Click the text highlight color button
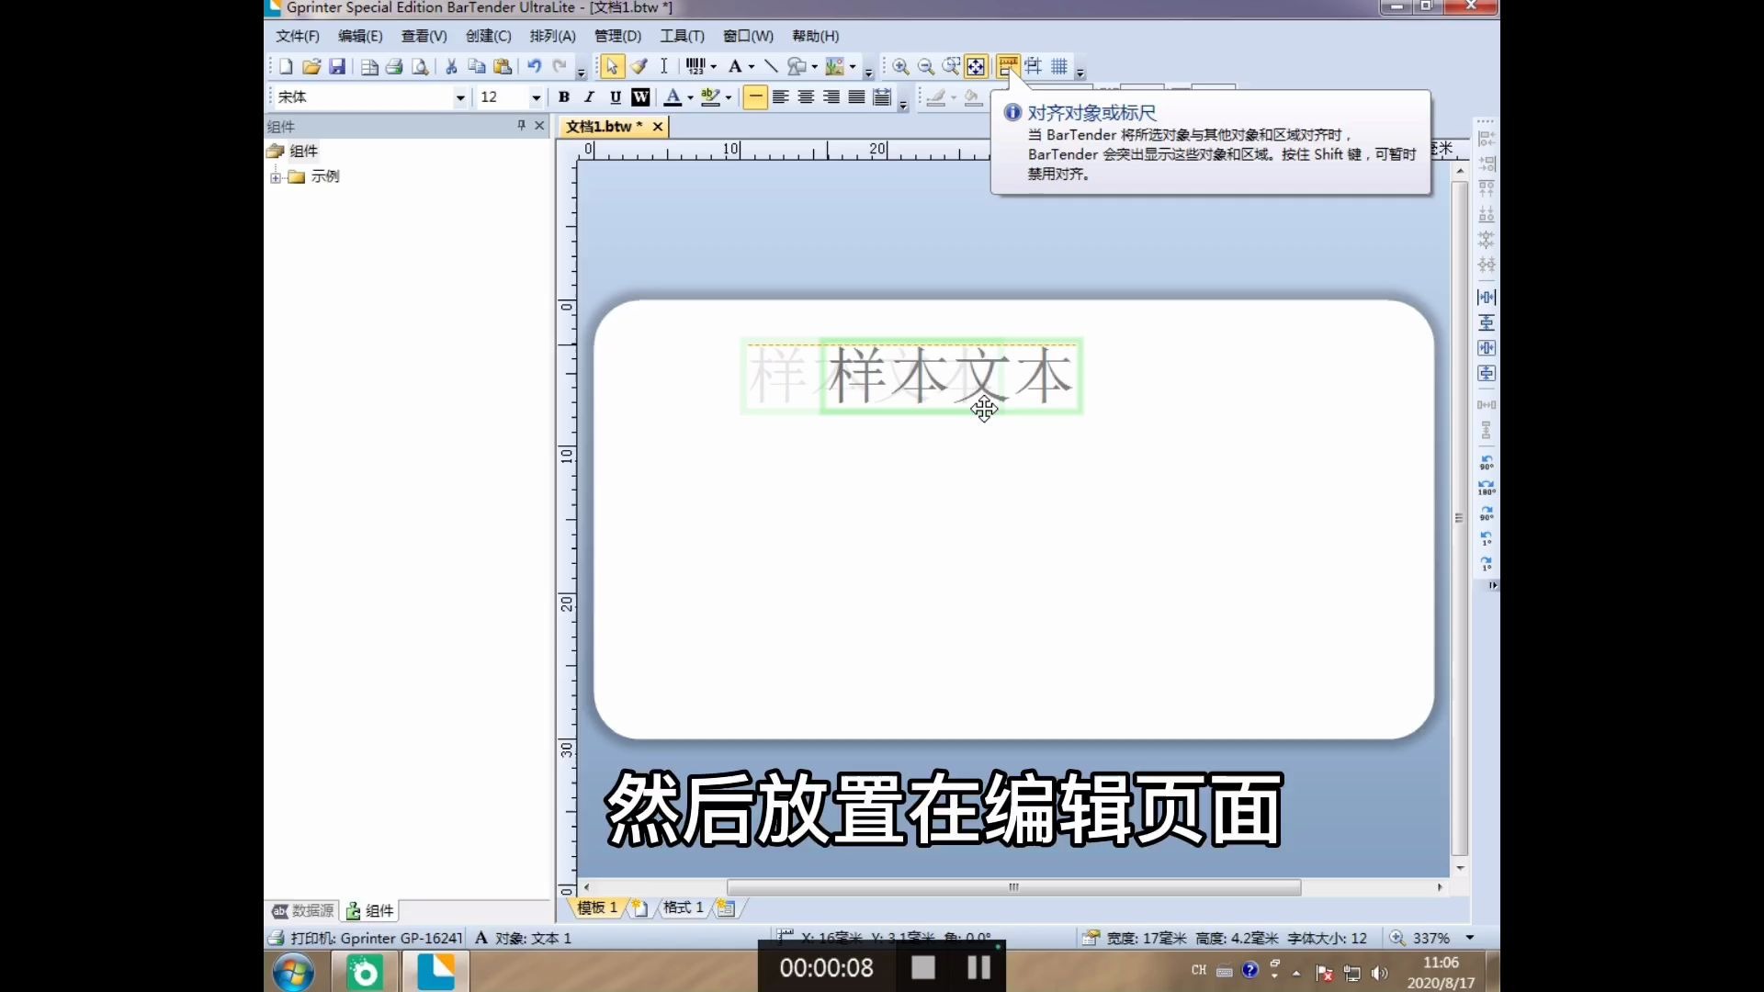The height and width of the screenshot is (992, 1764). 710,97
